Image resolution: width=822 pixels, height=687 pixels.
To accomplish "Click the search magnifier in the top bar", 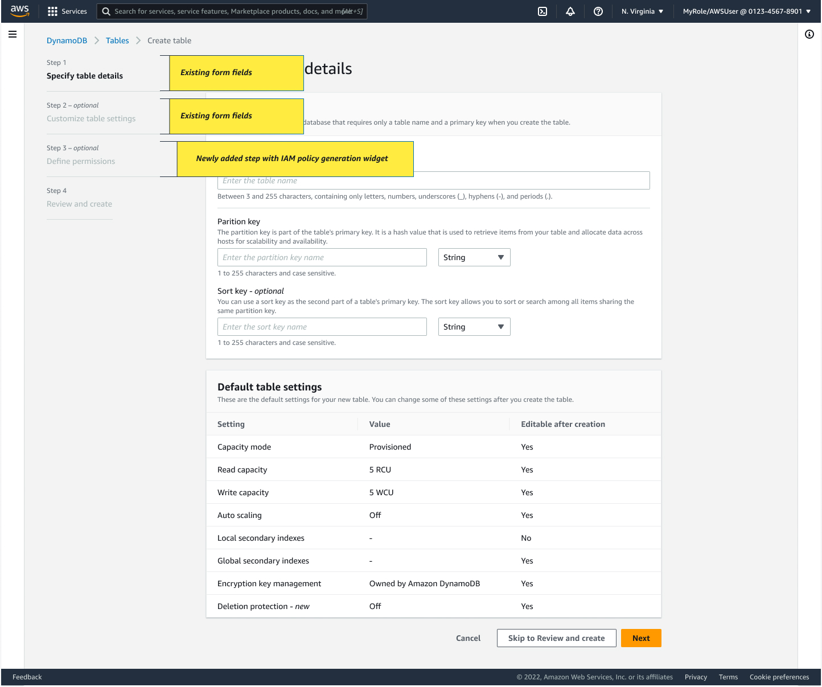I will point(106,11).
